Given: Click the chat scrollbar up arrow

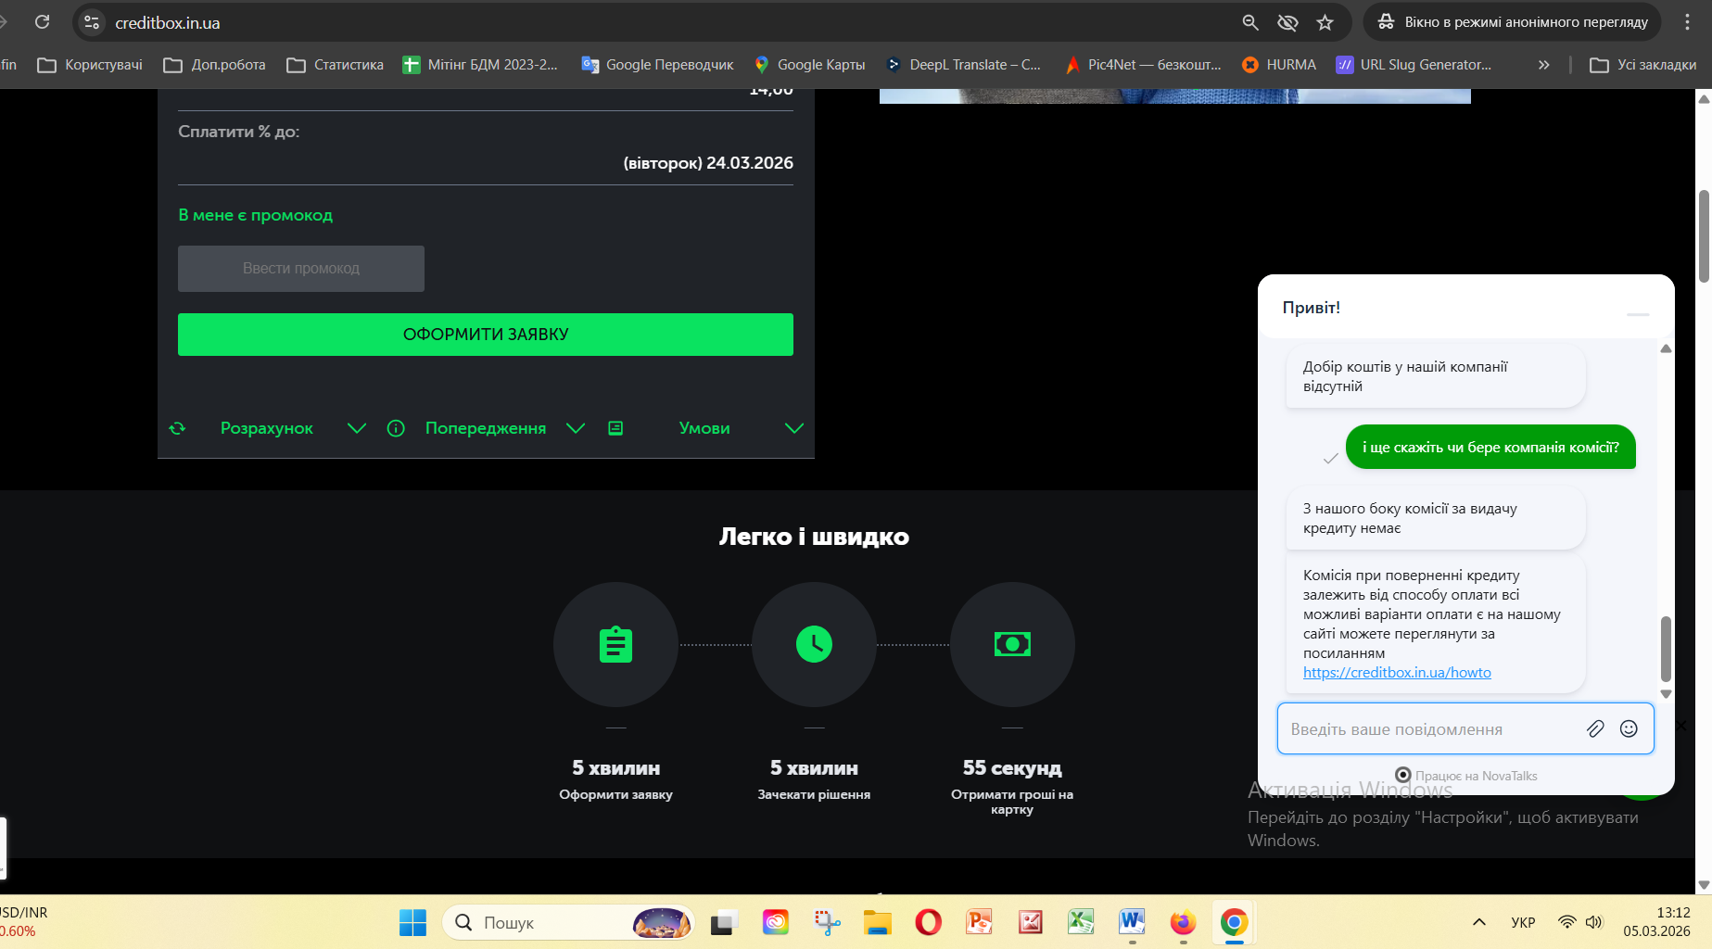Looking at the screenshot, I should [1666, 348].
